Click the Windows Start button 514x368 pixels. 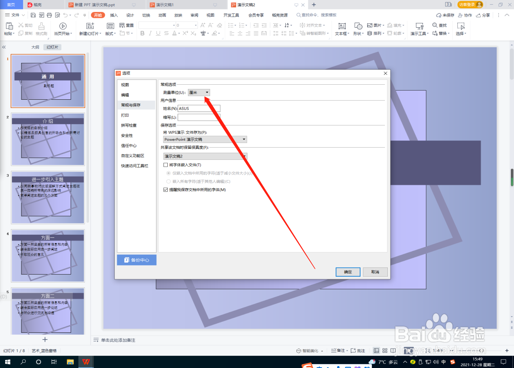click(x=8, y=362)
